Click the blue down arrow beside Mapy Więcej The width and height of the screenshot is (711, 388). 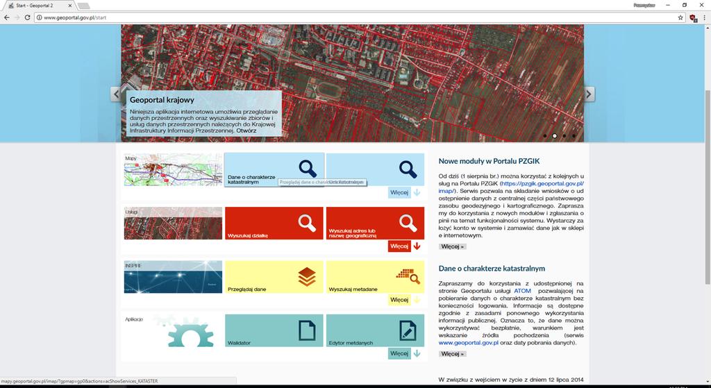(x=417, y=193)
